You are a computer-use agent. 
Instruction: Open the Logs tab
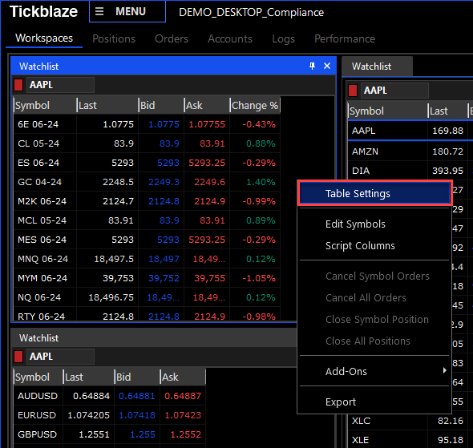pos(283,39)
